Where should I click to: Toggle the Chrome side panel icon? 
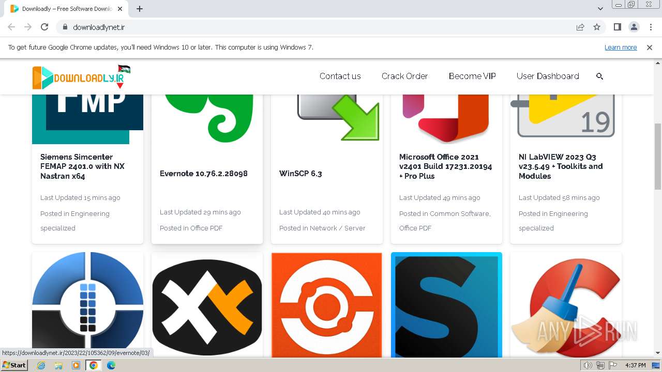click(x=617, y=27)
